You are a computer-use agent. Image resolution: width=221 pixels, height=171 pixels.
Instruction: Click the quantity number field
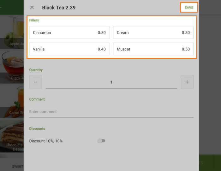[x=111, y=82]
